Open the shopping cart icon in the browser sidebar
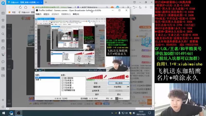Image resolution: width=206 pixels, height=116 pixels. [3, 55]
